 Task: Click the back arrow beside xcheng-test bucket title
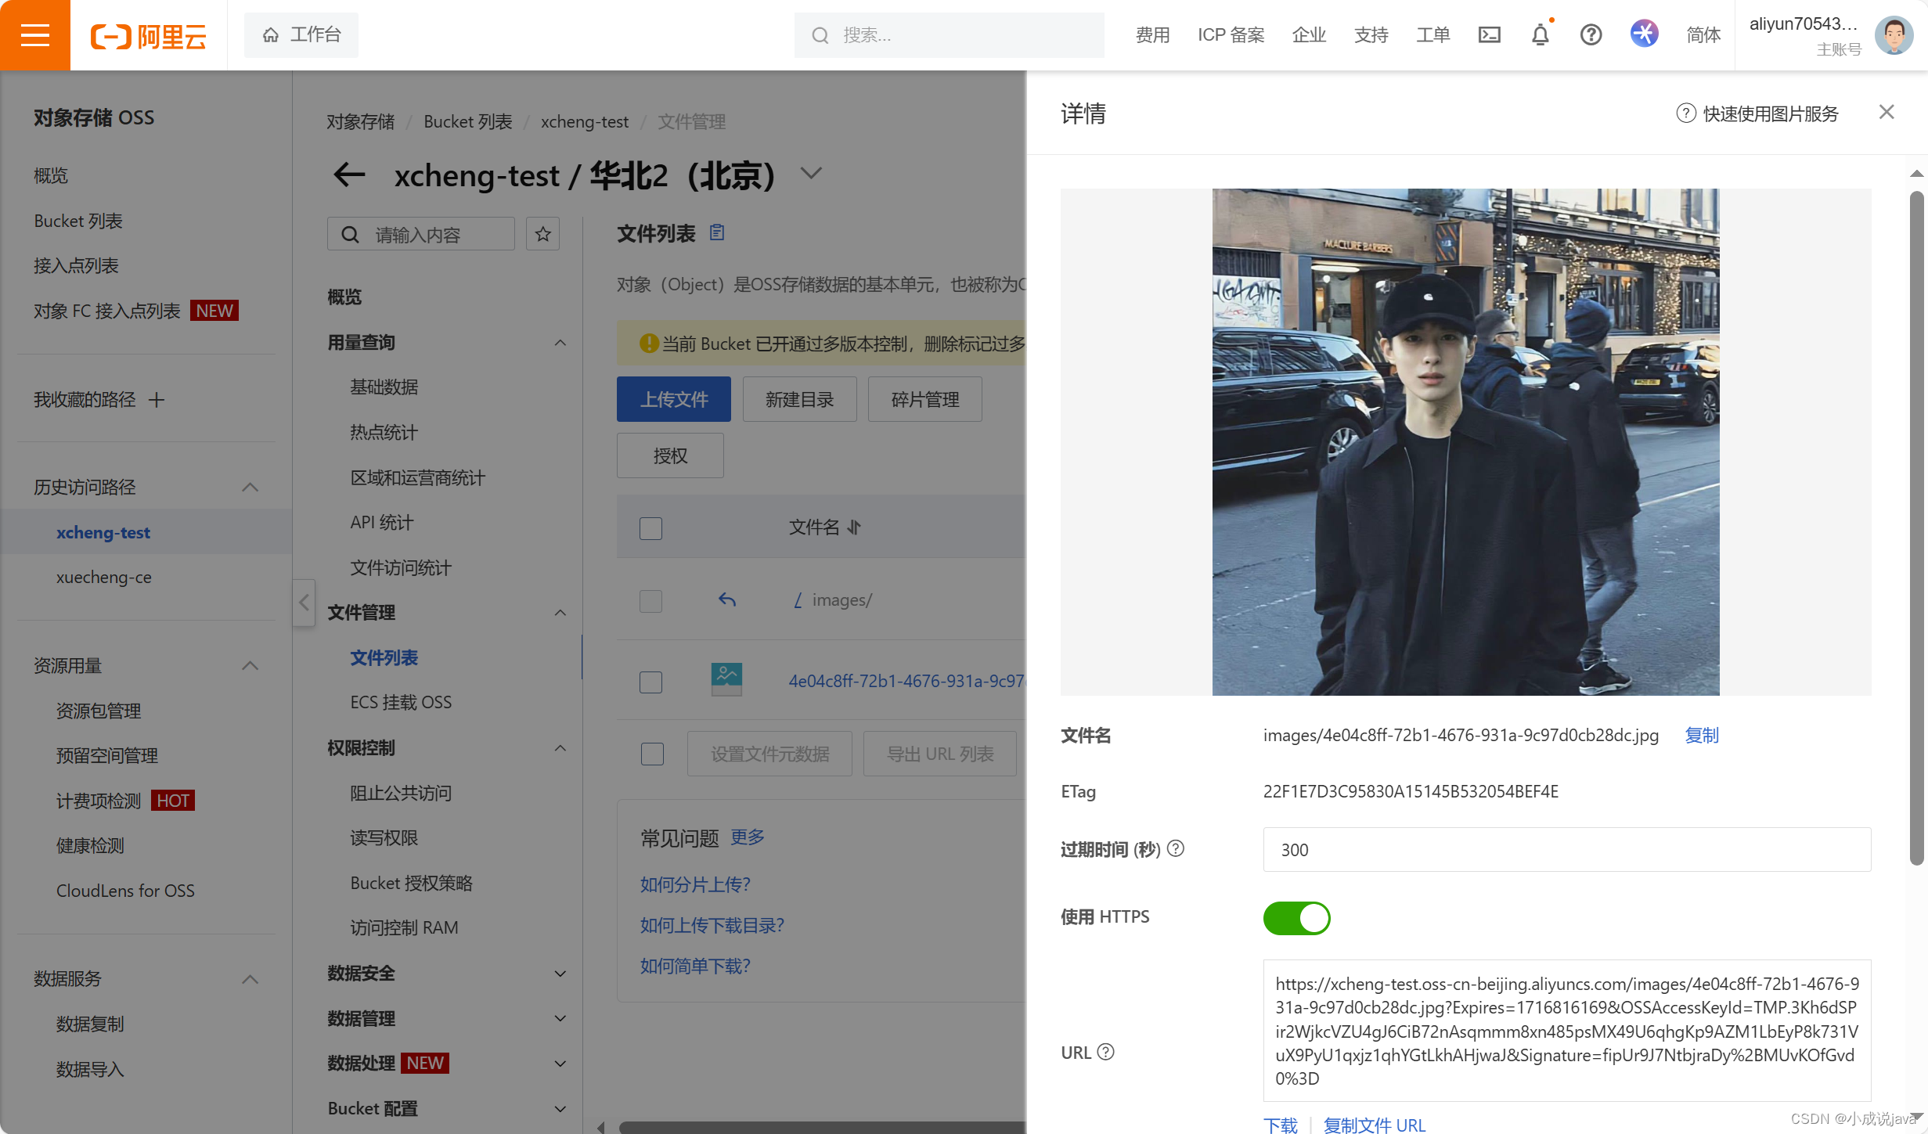348,175
